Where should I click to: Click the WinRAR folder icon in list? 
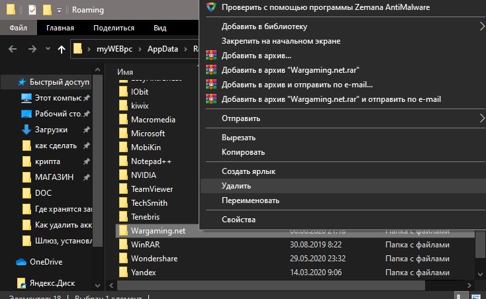pos(123,245)
